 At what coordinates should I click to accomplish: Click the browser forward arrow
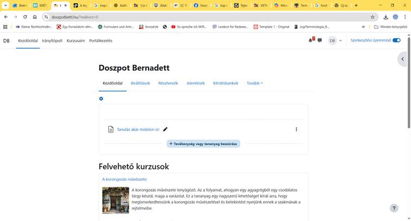pyautogui.click(x=15, y=17)
